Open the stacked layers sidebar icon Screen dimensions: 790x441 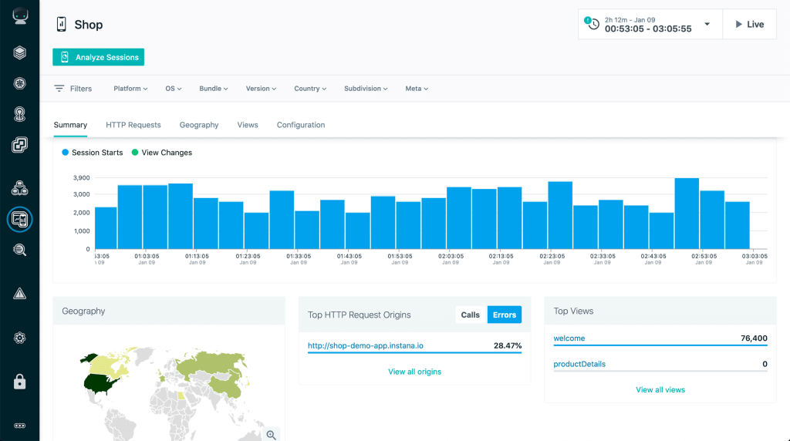coord(19,52)
